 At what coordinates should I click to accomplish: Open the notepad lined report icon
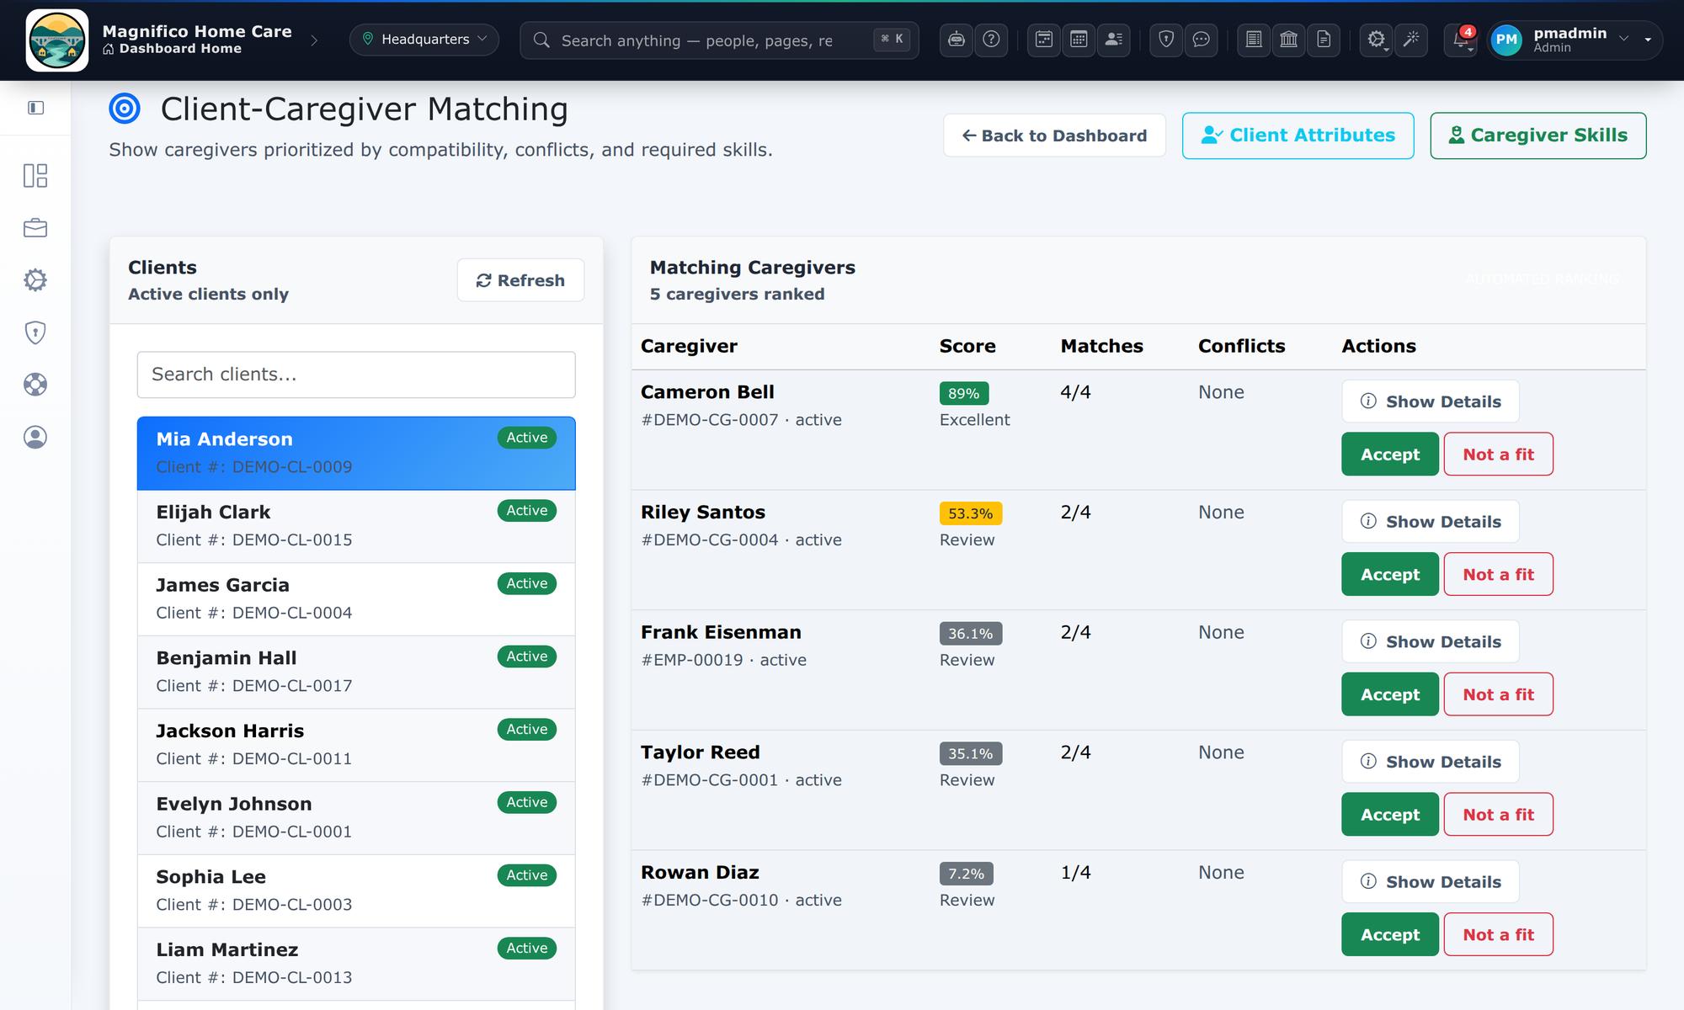(x=1254, y=40)
